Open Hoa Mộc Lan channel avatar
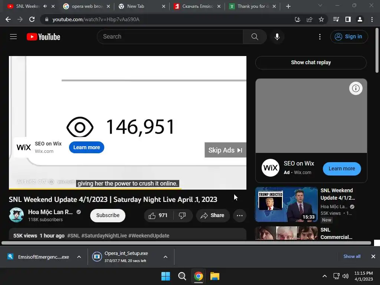The height and width of the screenshot is (285, 380). click(16, 215)
